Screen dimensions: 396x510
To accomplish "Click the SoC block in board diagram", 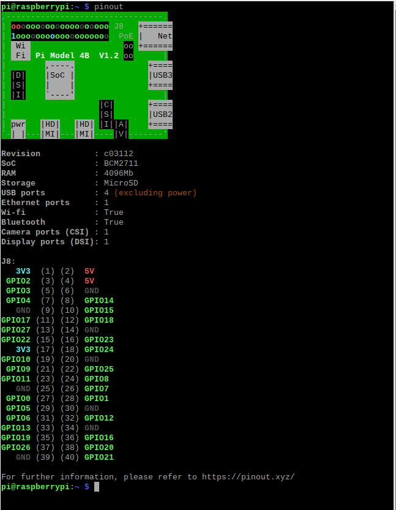I will click(x=60, y=80).
